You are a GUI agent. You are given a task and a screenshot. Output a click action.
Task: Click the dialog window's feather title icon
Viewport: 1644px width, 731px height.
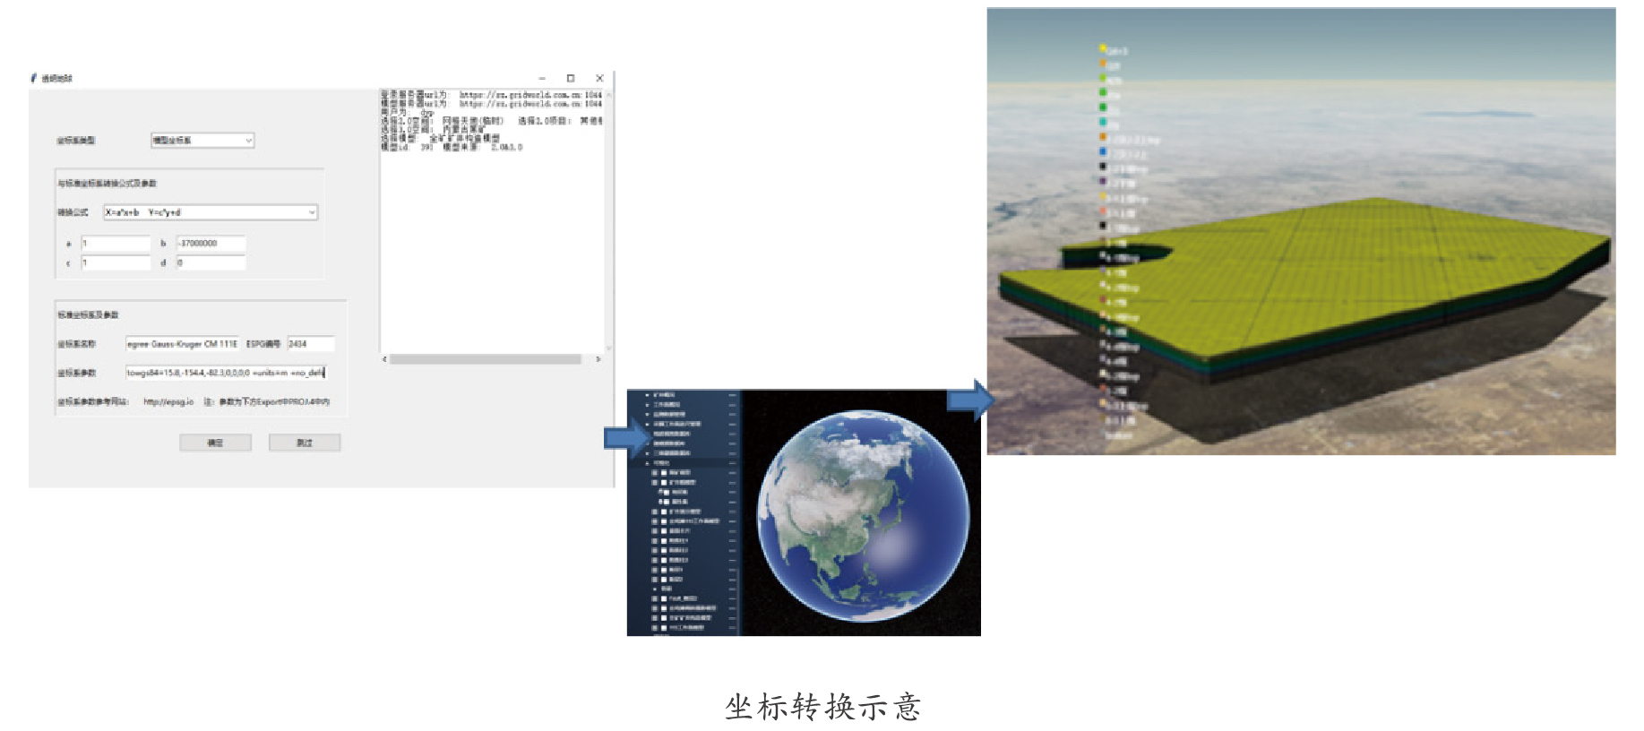[x=34, y=78]
